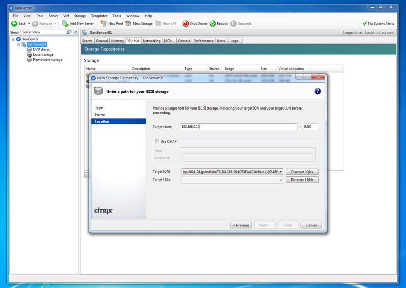
Task: Open the Server menu
Action: pos(53,16)
